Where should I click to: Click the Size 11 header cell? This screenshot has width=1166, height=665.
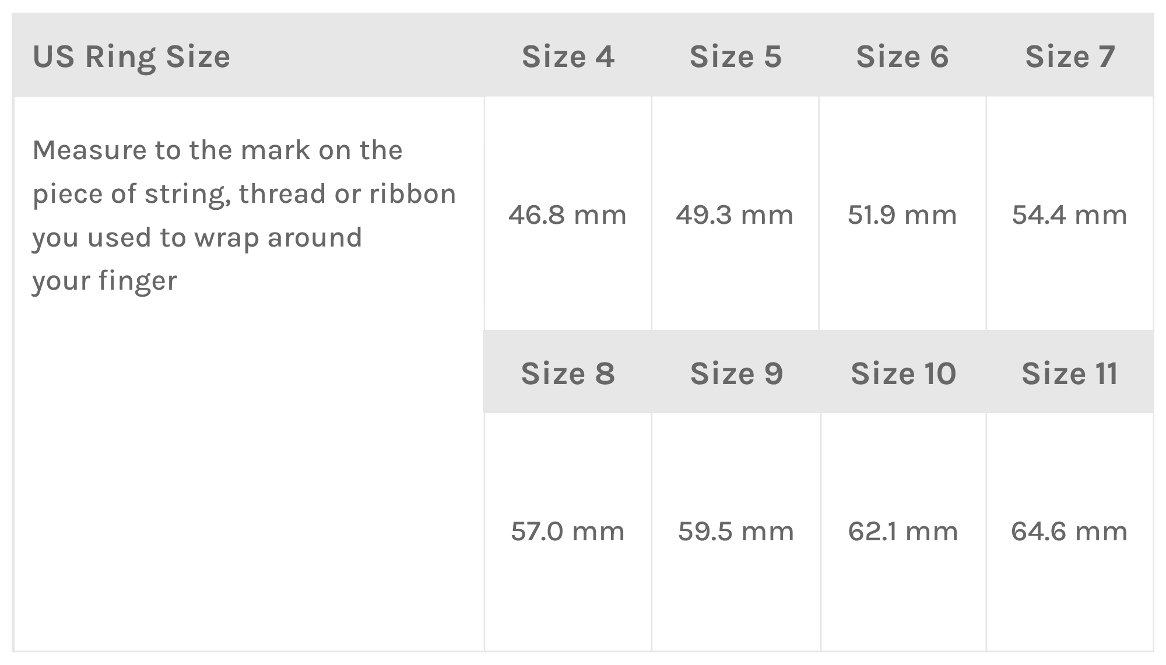pyautogui.click(x=1070, y=373)
